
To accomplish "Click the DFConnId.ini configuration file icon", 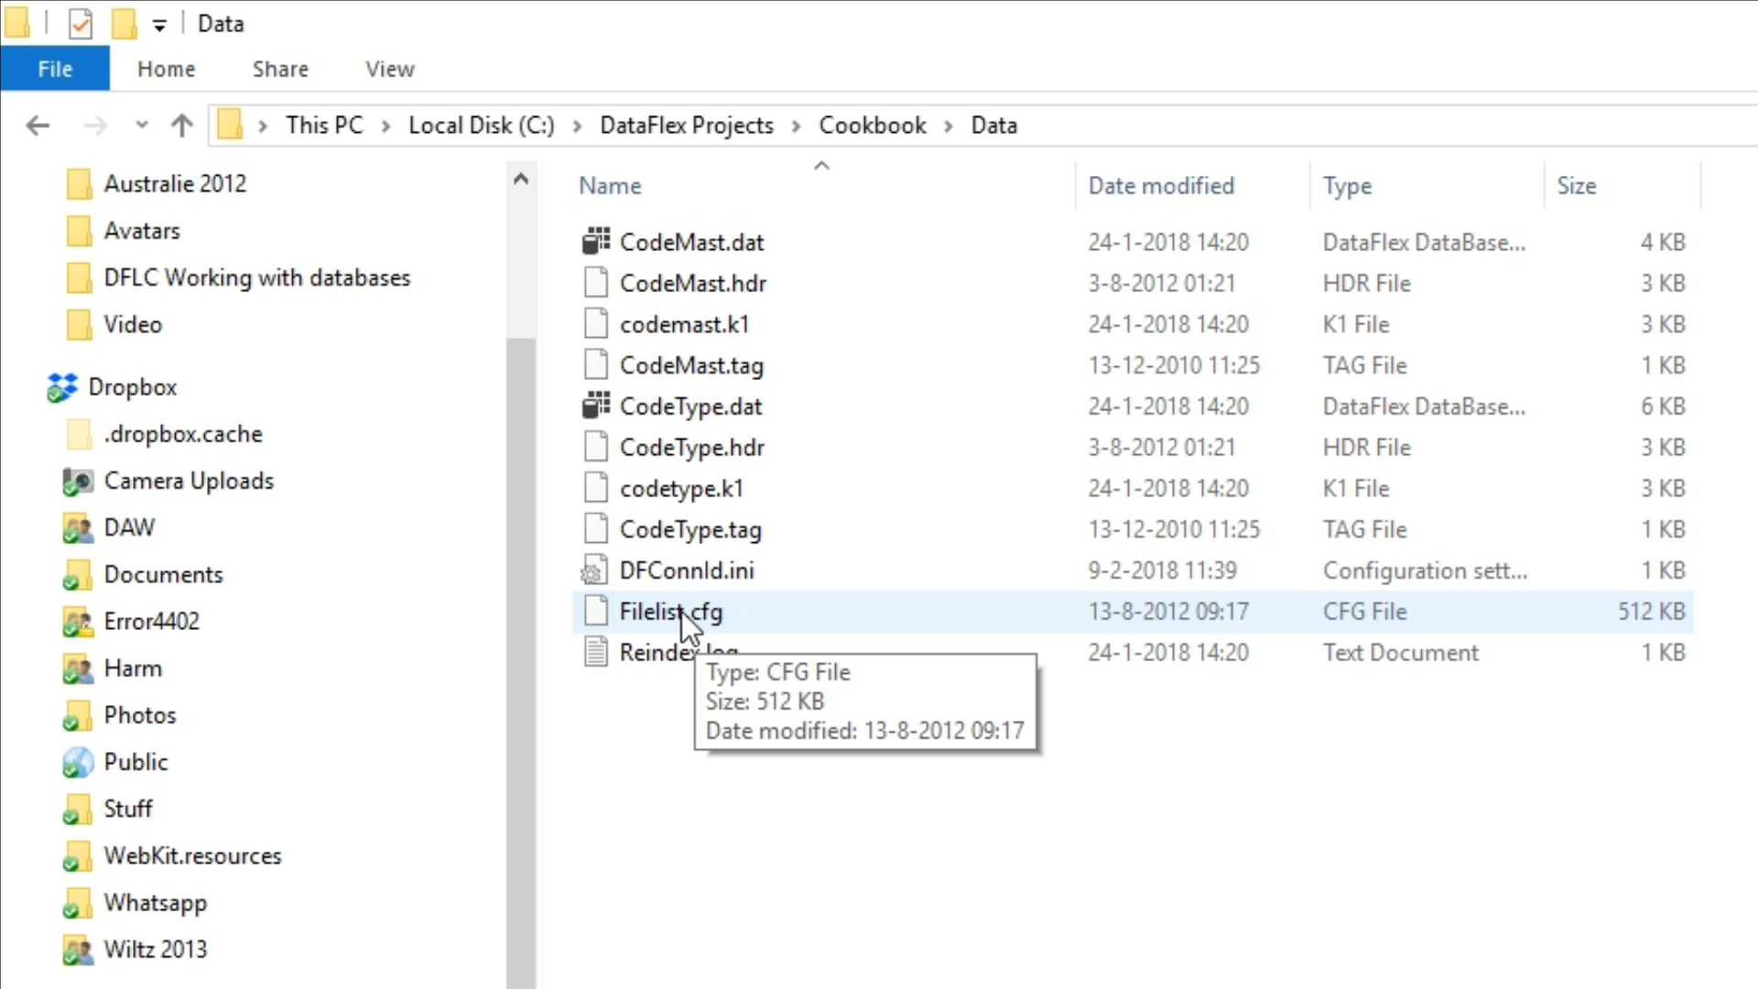I will pyautogui.click(x=594, y=571).
